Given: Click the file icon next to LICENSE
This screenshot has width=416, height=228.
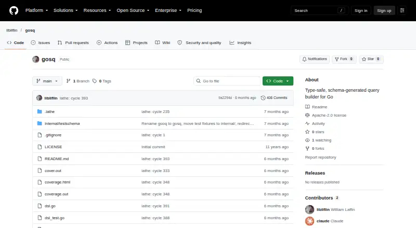Looking at the screenshot, I should click(40, 147).
